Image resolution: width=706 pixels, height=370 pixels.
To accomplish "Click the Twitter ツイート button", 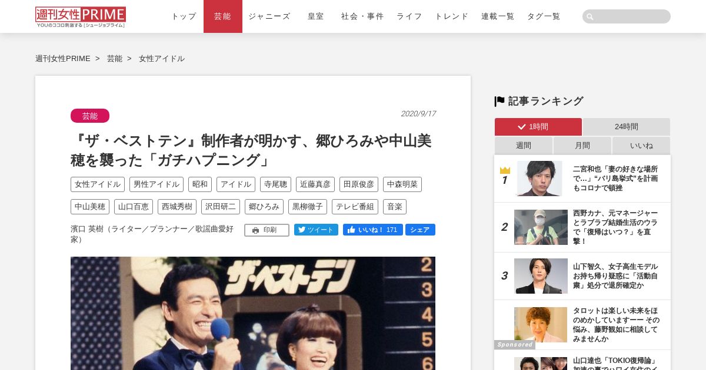I will 316,230.
